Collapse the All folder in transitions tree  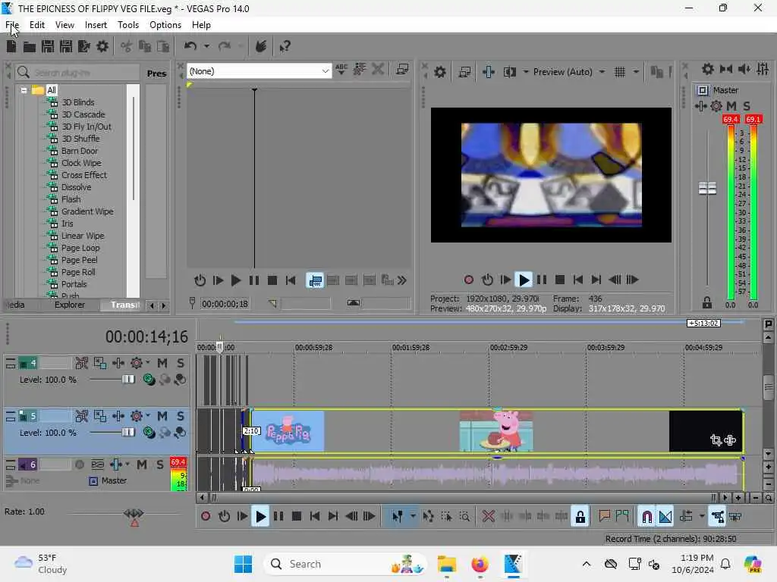(24, 90)
